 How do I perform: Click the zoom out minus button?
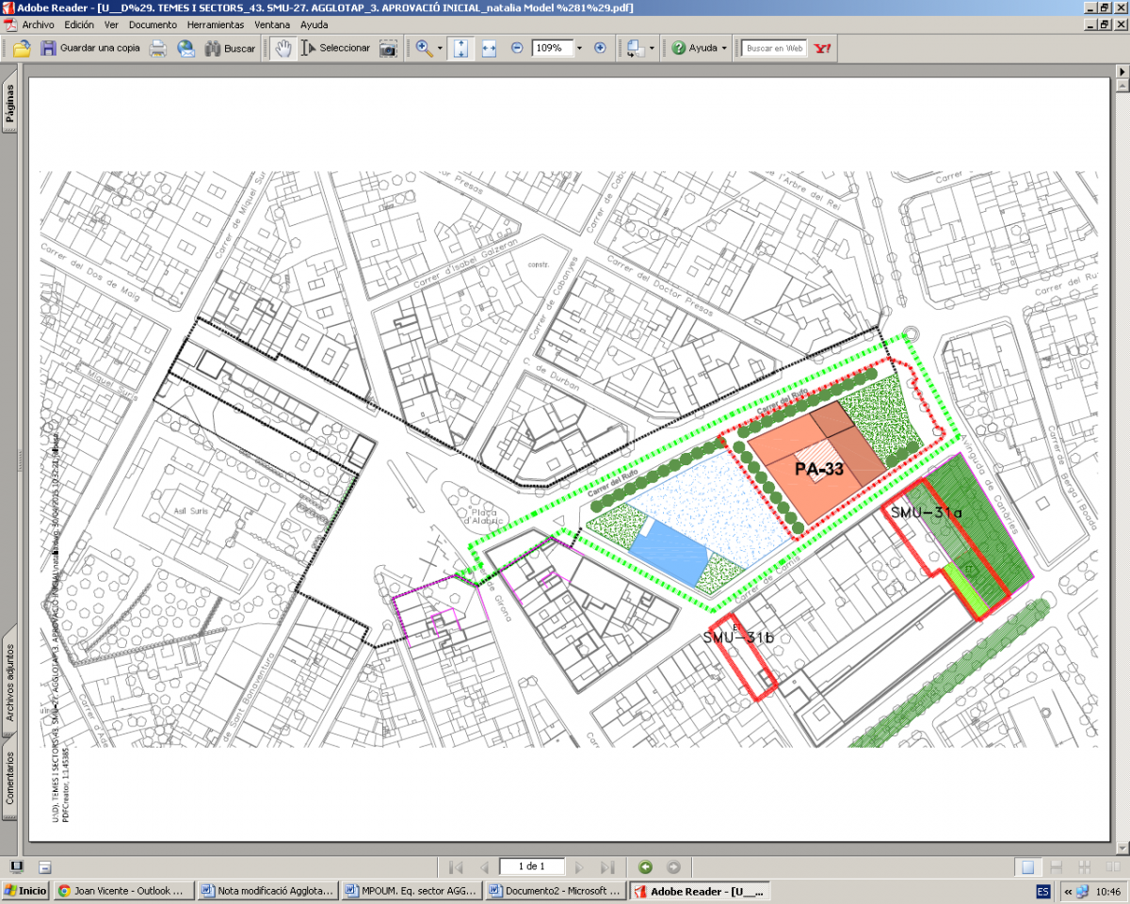[517, 48]
